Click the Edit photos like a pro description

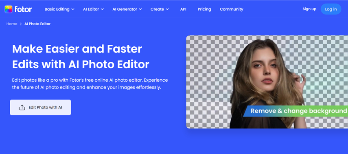90,84
